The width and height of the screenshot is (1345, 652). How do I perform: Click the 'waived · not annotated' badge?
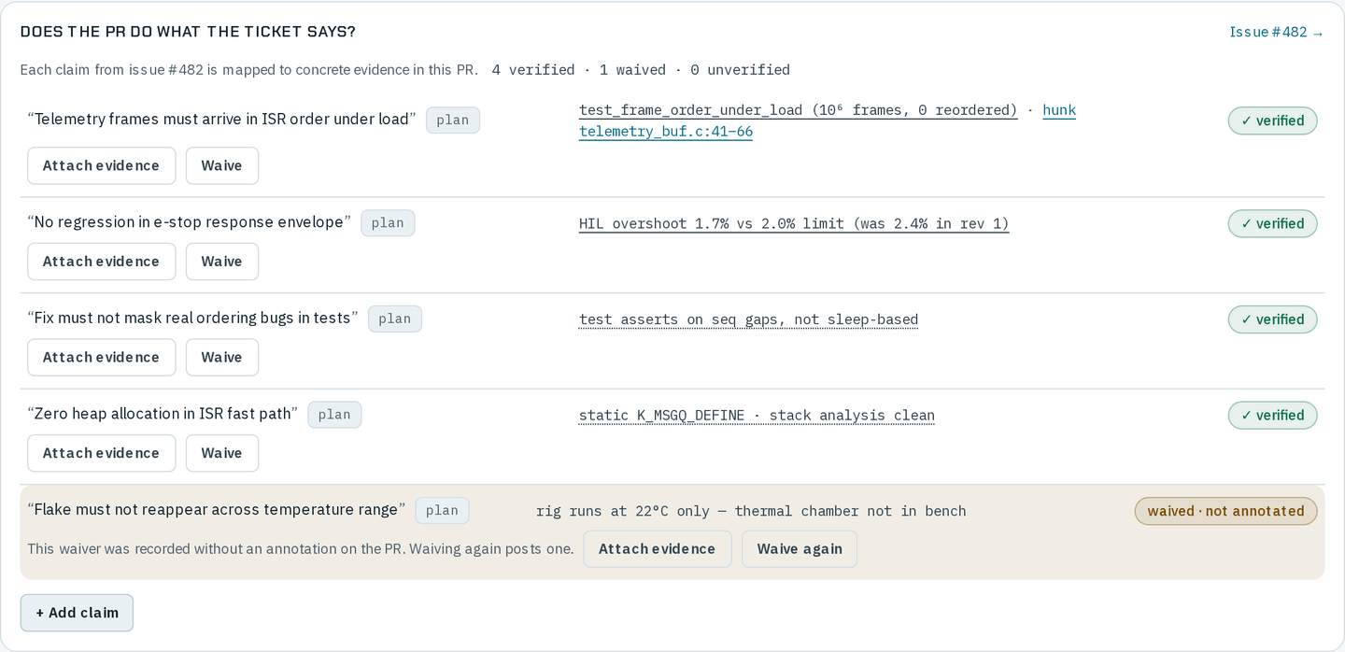pos(1225,511)
